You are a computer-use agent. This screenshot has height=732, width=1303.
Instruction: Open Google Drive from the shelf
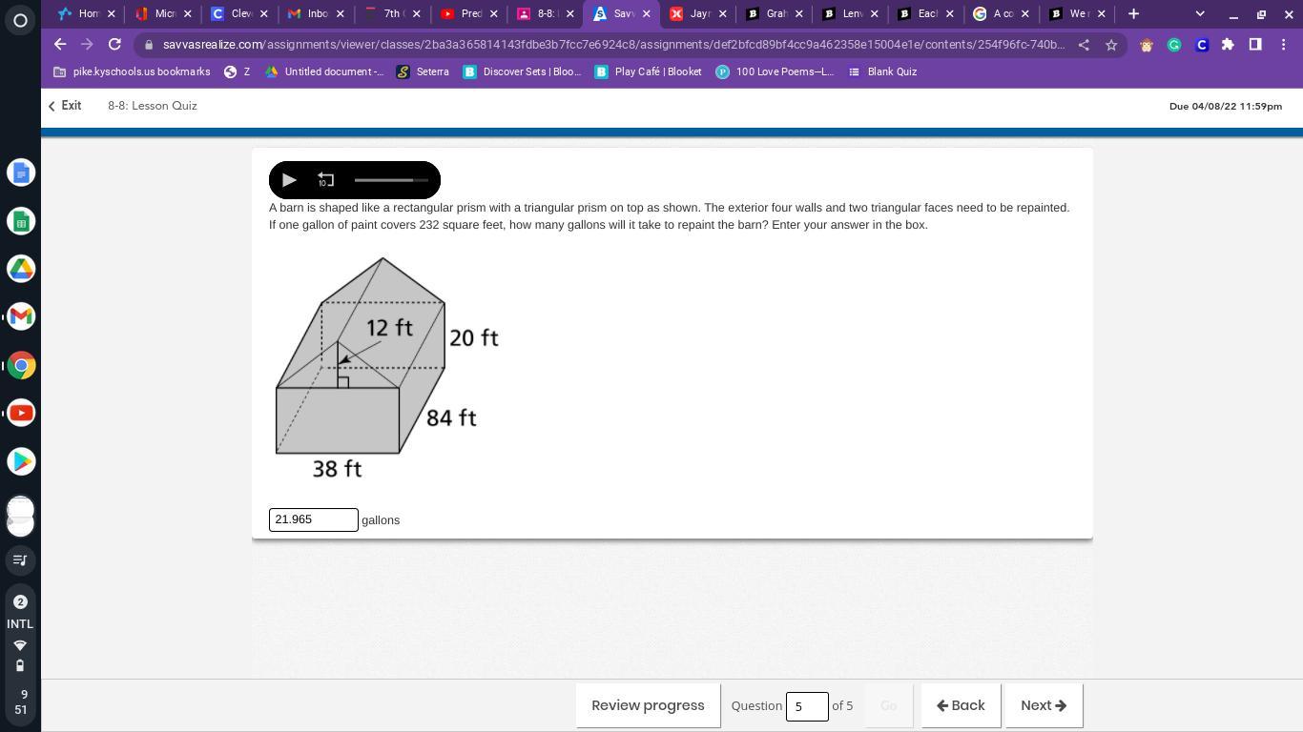(x=21, y=269)
